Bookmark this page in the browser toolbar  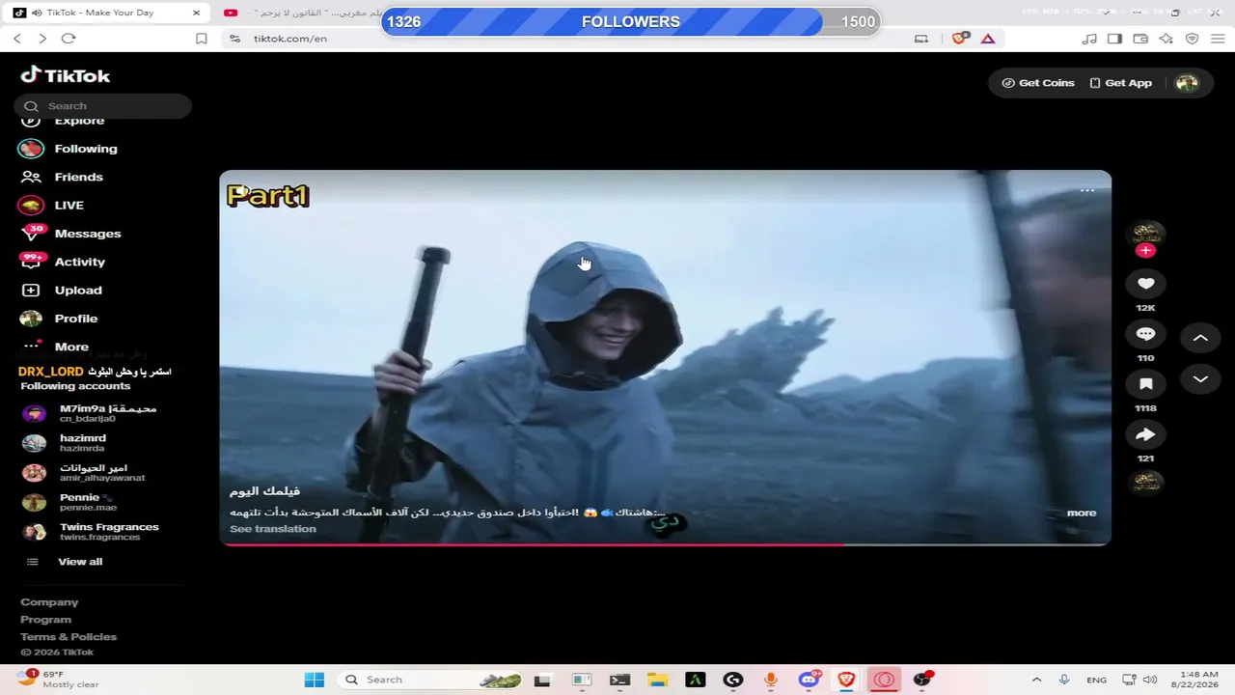[202, 39]
